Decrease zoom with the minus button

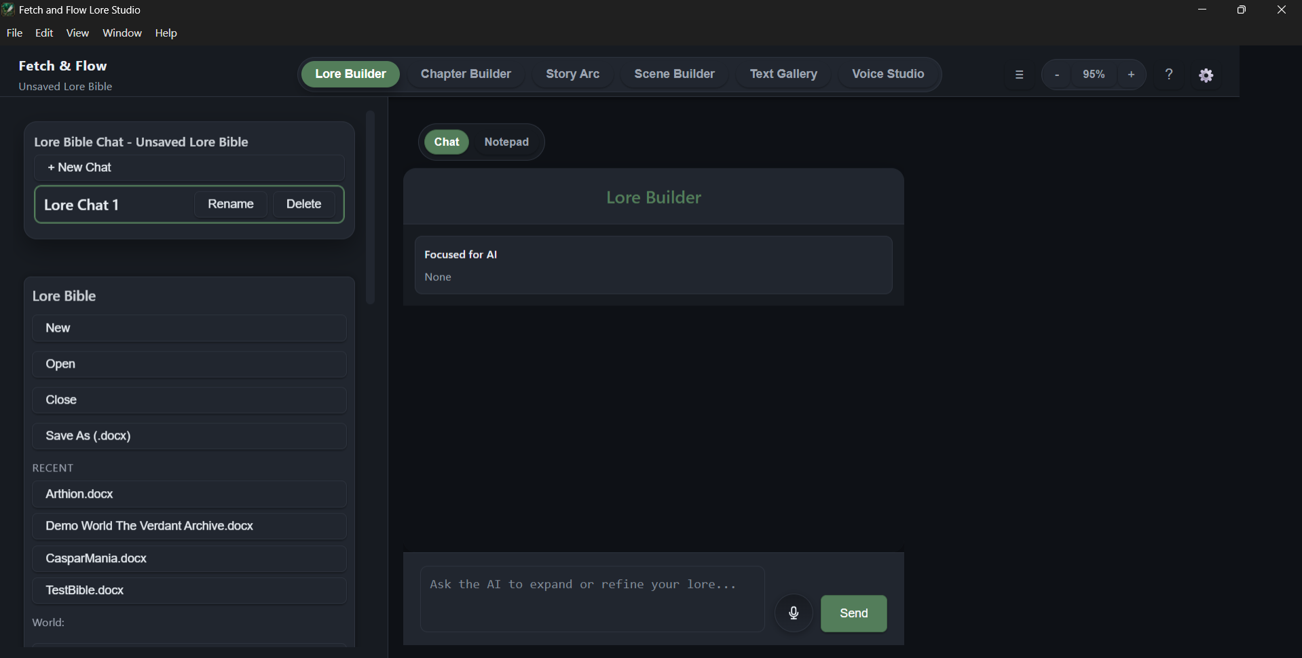pos(1057,75)
